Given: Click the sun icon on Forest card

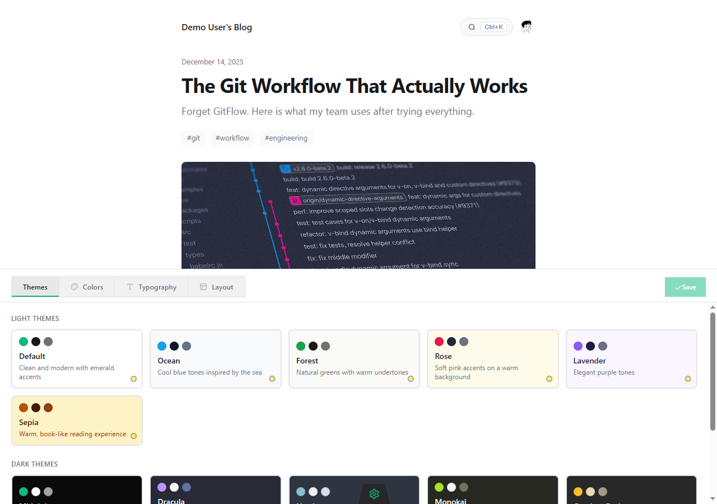Looking at the screenshot, I should [x=411, y=379].
